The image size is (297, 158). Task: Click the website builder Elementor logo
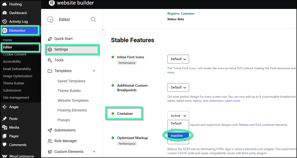click(52, 3)
